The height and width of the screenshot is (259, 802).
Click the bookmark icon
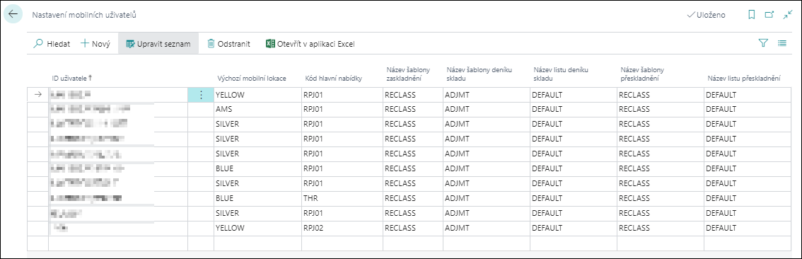(751, 15)
